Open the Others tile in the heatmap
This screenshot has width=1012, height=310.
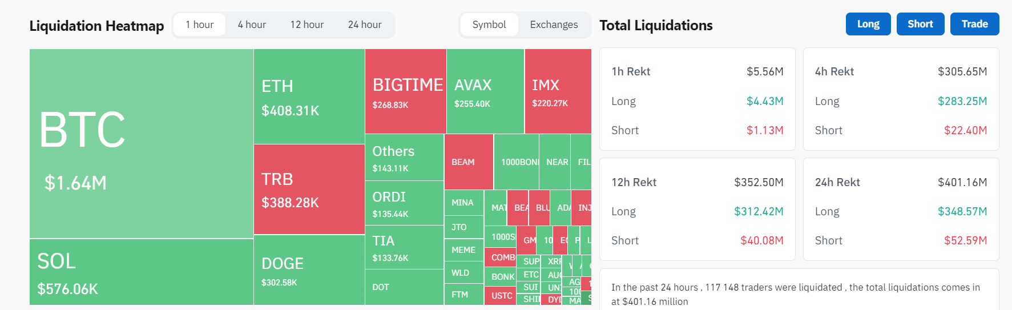point(404,158)
